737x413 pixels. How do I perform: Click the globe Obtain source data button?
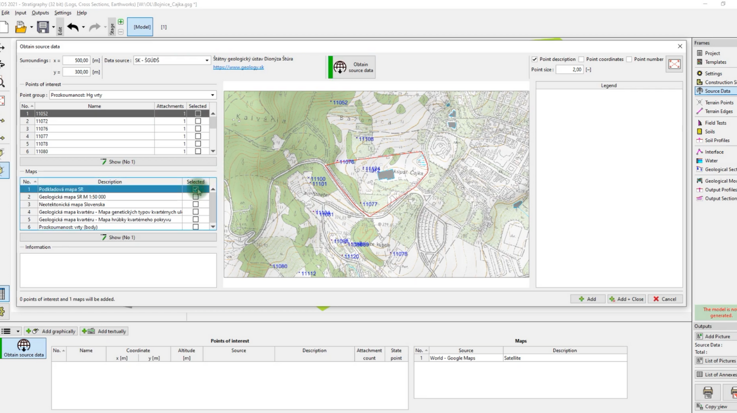352,67
